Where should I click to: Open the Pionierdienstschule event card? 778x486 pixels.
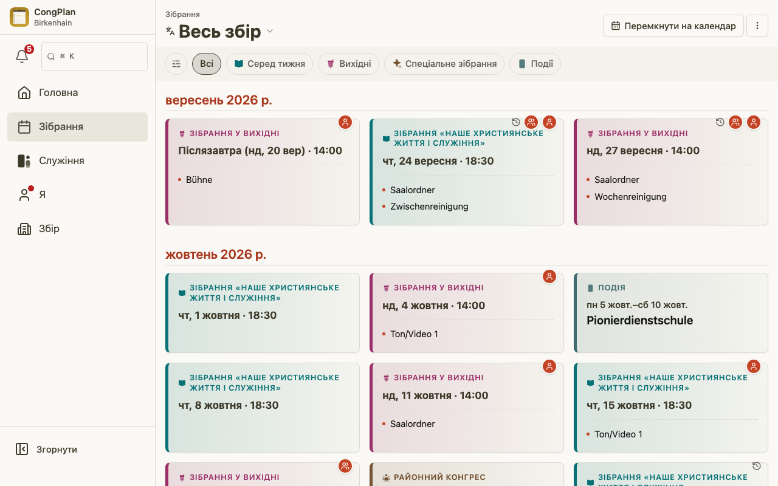[671, 313]
